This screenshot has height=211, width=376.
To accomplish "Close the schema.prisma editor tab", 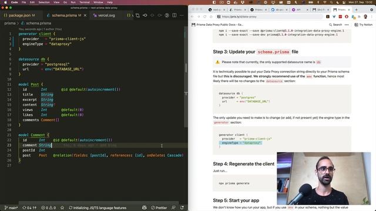I will click(85, 15).
